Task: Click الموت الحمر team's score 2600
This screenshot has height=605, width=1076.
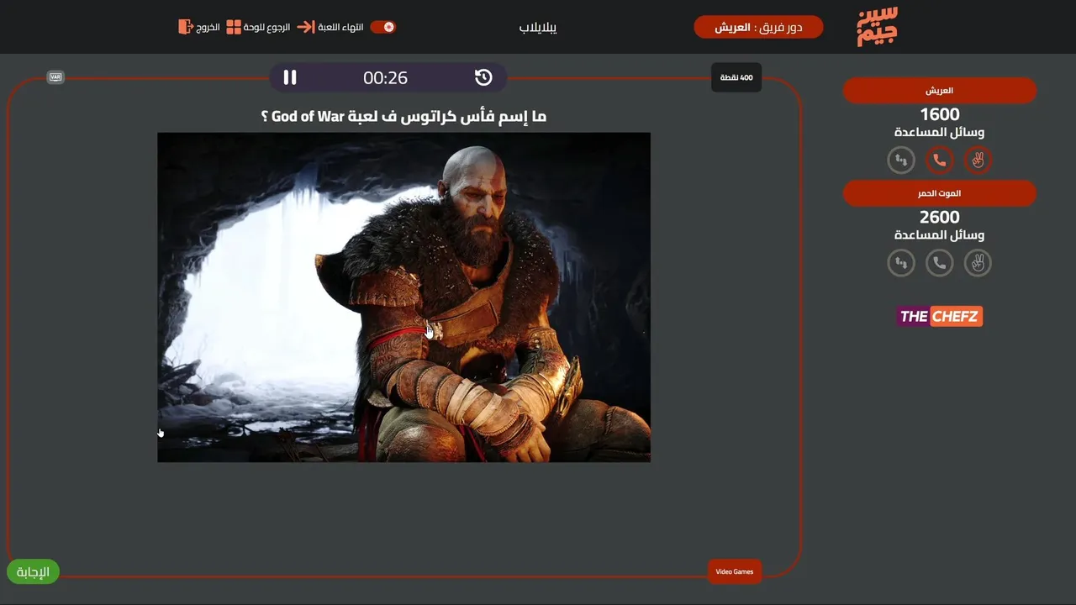Action: click(940, 218)
